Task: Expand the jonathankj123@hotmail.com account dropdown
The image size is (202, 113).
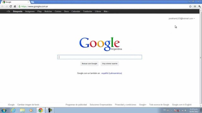Action: pos(182,19)
